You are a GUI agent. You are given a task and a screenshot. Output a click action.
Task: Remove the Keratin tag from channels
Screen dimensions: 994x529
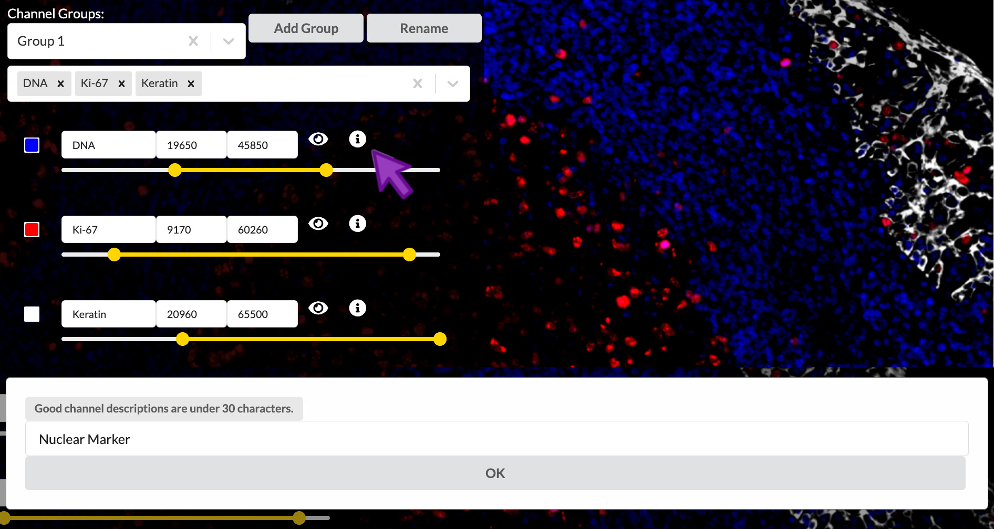pos(191,84)
